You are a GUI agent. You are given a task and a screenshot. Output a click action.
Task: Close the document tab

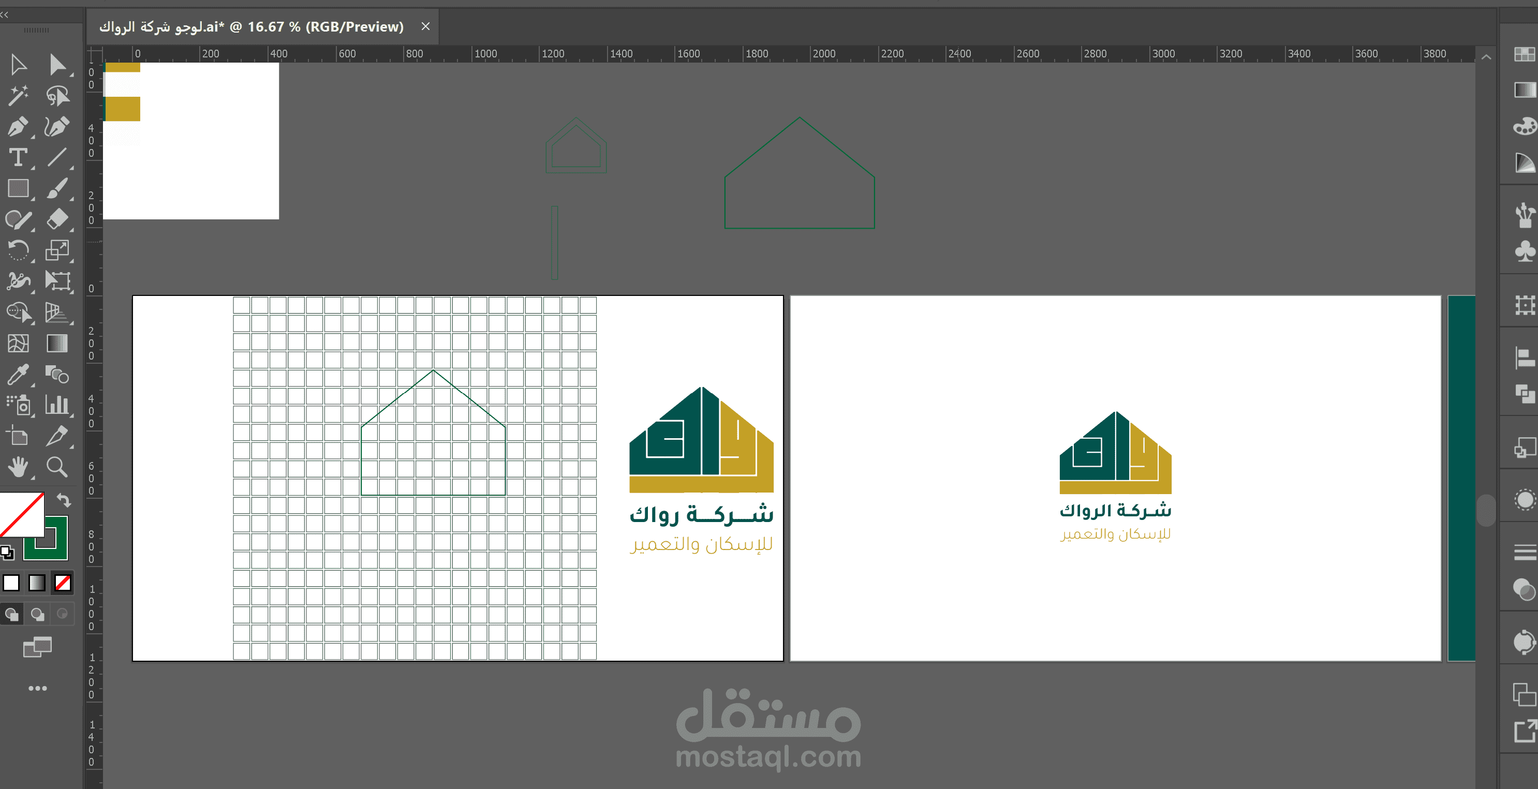point(426,26)
